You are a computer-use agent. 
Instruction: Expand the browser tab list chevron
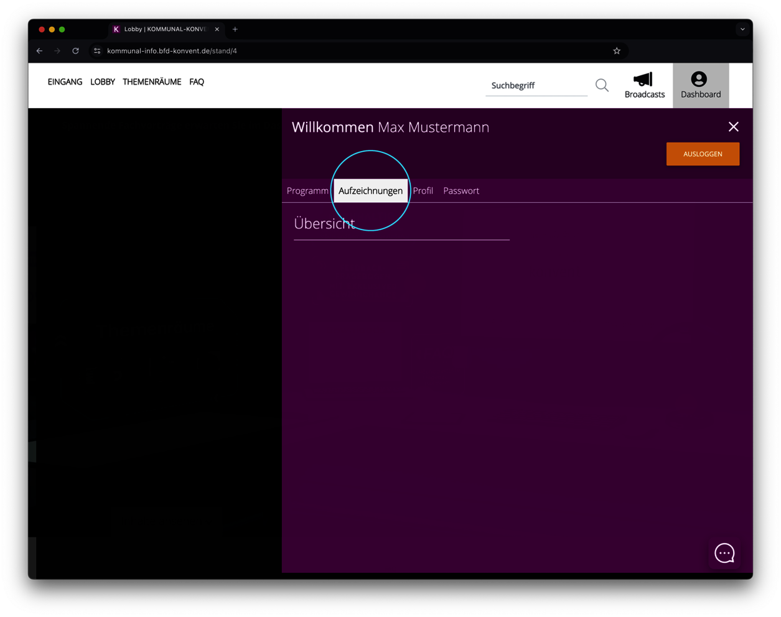coord(742,29)
